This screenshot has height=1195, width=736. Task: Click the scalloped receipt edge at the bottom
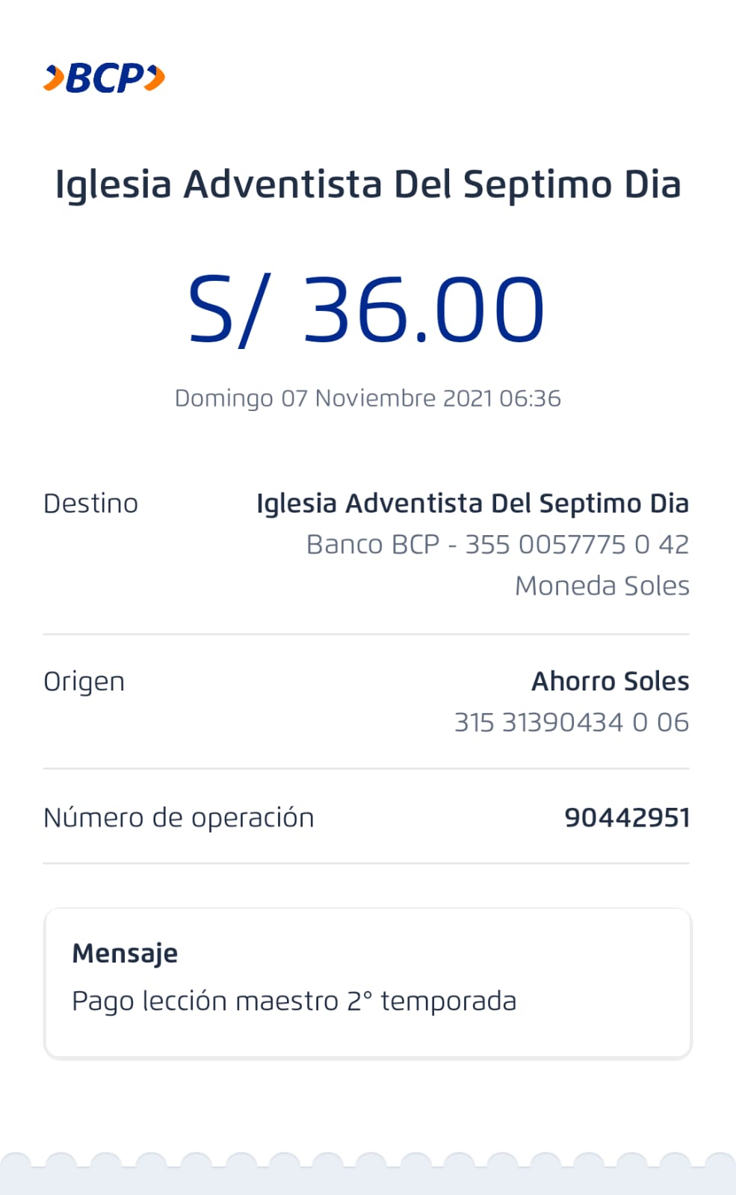click(368, 1173)
